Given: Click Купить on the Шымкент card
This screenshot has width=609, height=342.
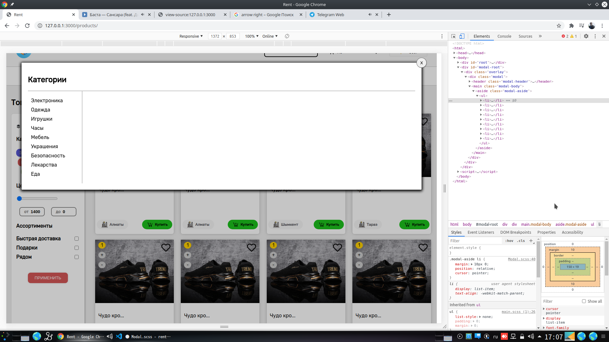Looking at the screenshot, I should [329, 225].
